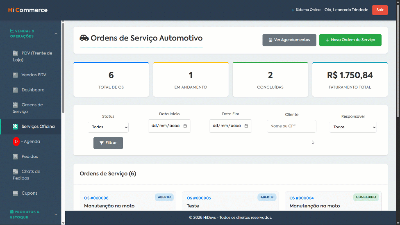Click the Vendas PDV sidebar icon
Image resolution: width=400 pixels, height=225 pixels.
(15, 75)
